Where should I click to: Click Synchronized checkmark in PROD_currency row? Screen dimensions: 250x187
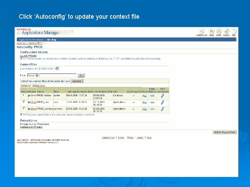point(134,109)
